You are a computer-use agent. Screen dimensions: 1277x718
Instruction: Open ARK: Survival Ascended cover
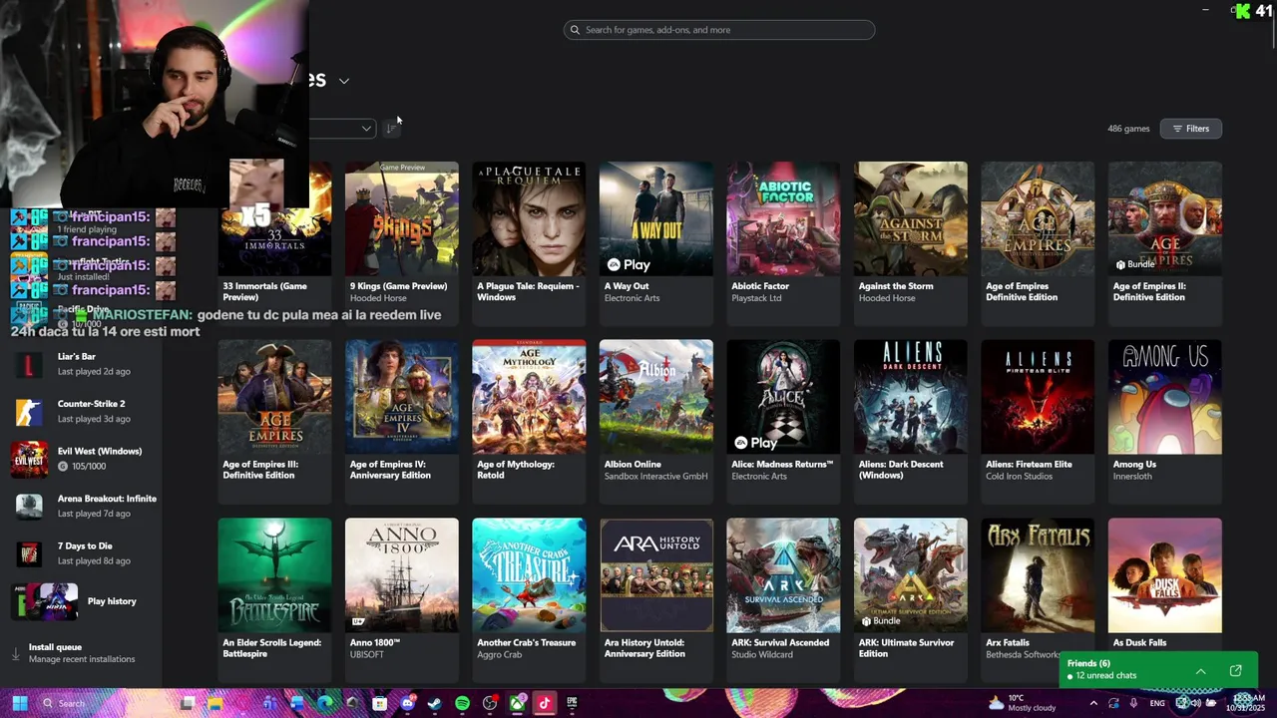point(783,575)
